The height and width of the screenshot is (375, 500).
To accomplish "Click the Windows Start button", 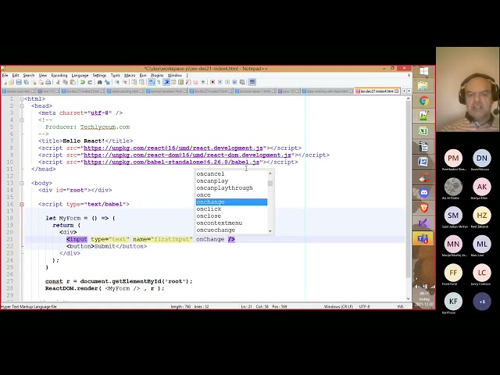I will 423,71.
